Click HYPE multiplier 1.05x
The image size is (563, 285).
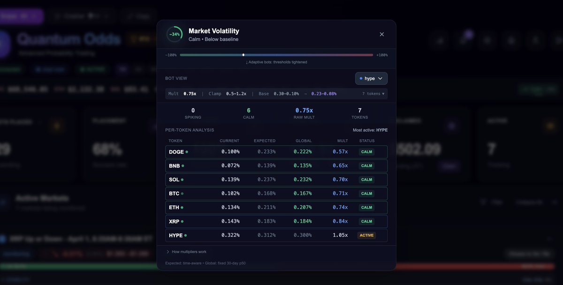[x=340, y=235]
